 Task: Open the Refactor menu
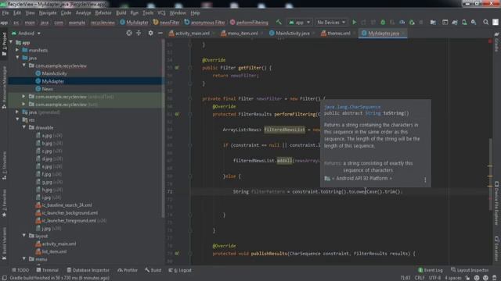(x=103, y=13)
